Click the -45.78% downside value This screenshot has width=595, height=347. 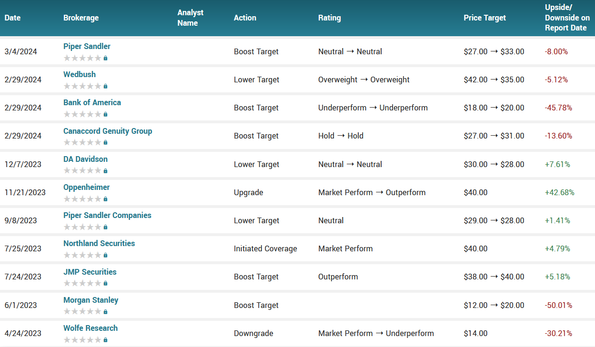click(x=558, y=108)
